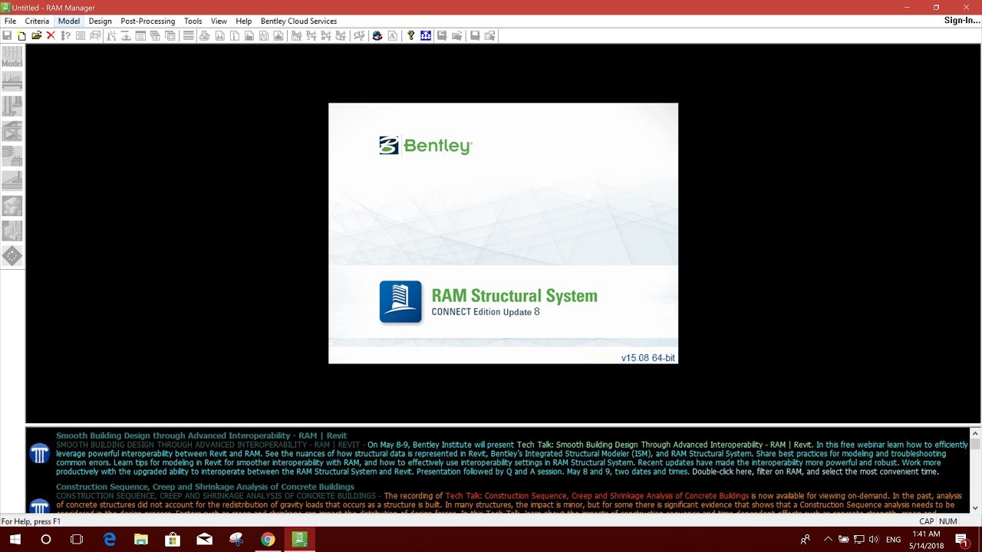
Task: Click the Open folder icon in toolbar
Action: point(36,35)
